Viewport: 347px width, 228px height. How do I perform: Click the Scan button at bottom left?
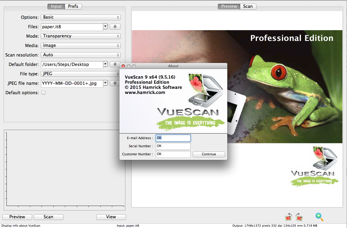[49, 217]
